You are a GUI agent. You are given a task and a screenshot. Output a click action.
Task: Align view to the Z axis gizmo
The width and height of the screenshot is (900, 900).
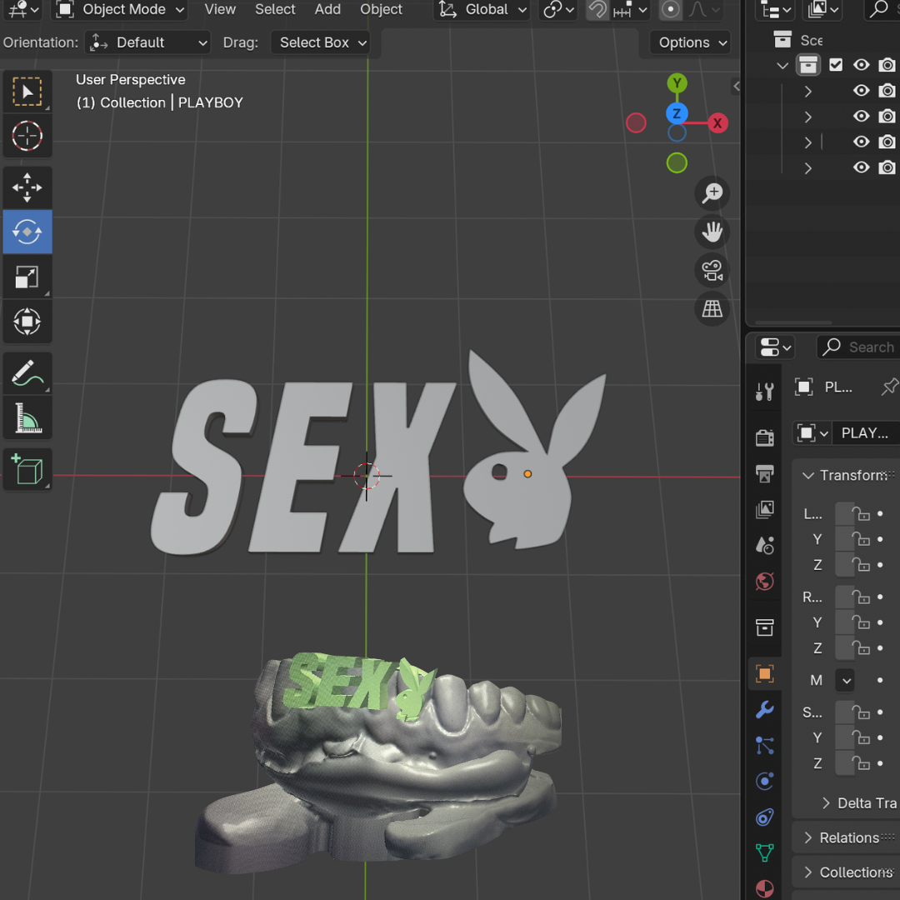pos(677,113)
